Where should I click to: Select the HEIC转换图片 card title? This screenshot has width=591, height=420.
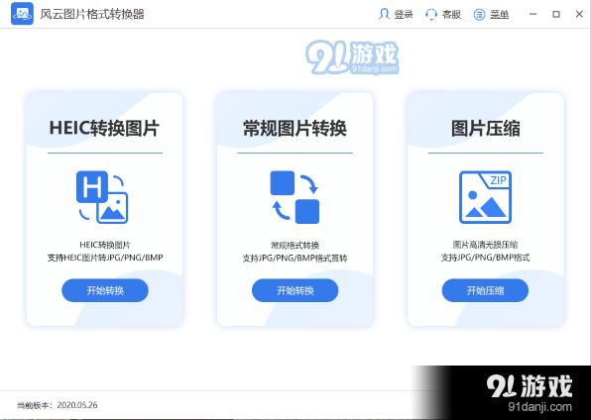pyautogui.click(x=104, y=128)
